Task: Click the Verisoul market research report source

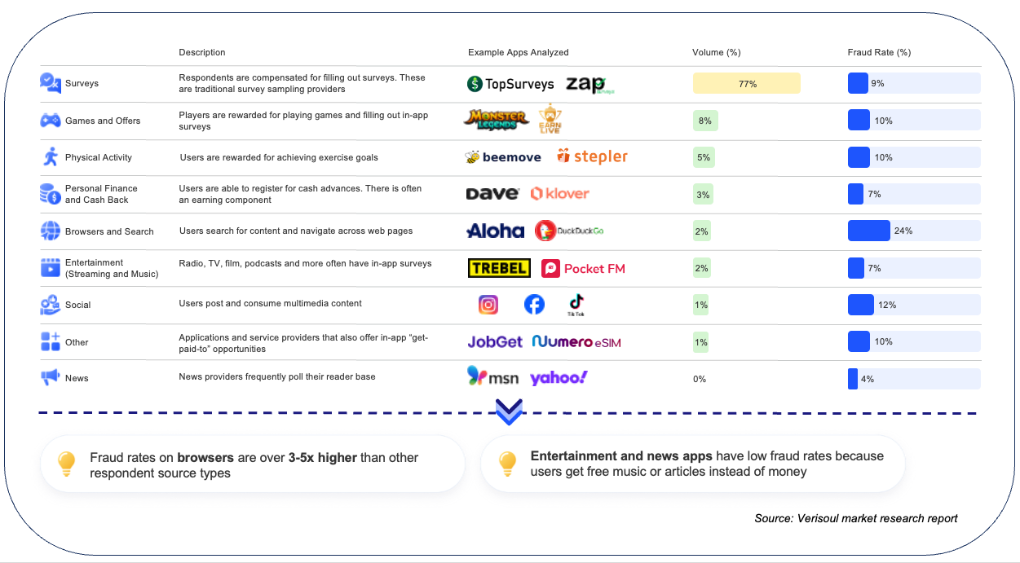Action: click(856, 518)
